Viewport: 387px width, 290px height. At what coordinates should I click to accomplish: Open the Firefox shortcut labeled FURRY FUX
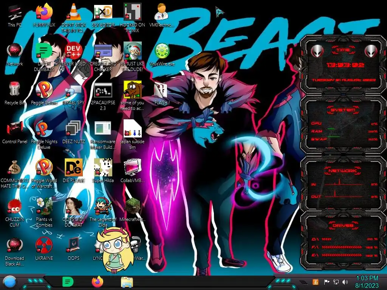tap(44, 12)
